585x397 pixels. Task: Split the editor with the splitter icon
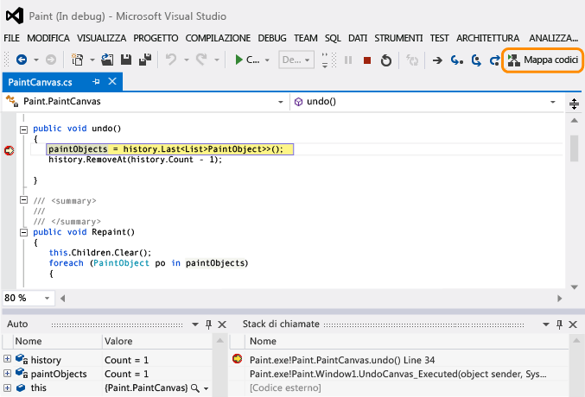[574, 104]
